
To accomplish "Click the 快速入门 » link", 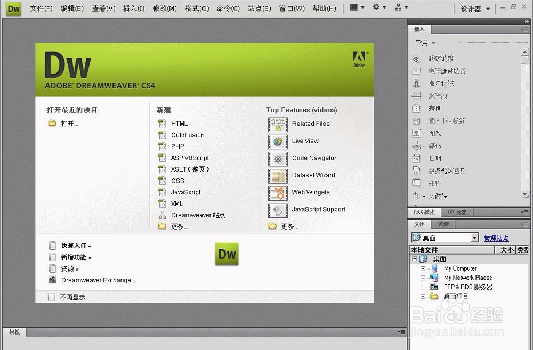I will tap(76, 246).
